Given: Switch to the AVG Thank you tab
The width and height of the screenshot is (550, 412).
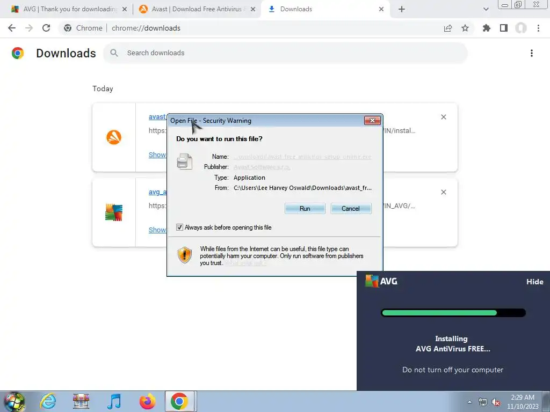Looking at the screenshot, I should (x=69, y=9).
